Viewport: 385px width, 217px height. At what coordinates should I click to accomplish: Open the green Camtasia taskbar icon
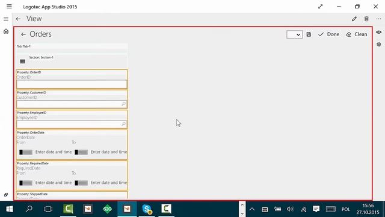coord(68,209)
